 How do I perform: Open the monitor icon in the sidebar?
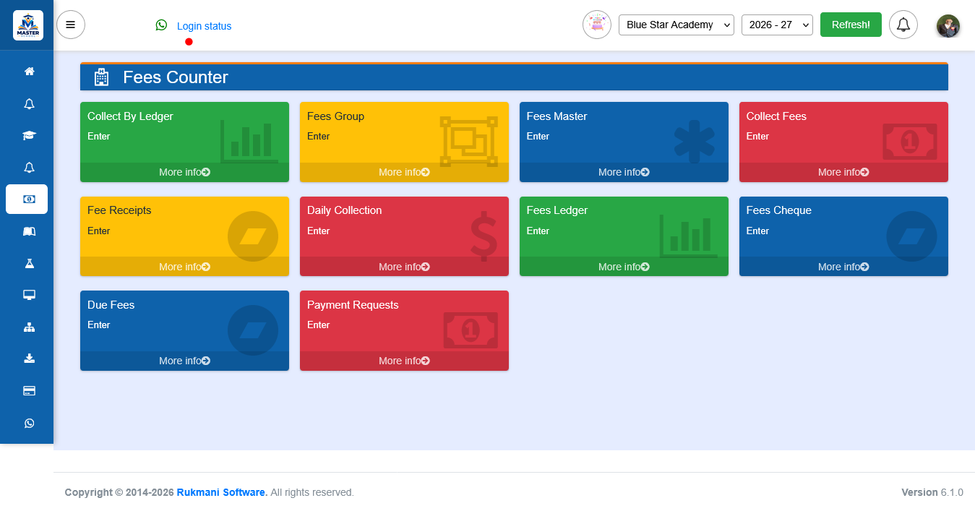tap(29, 295)
